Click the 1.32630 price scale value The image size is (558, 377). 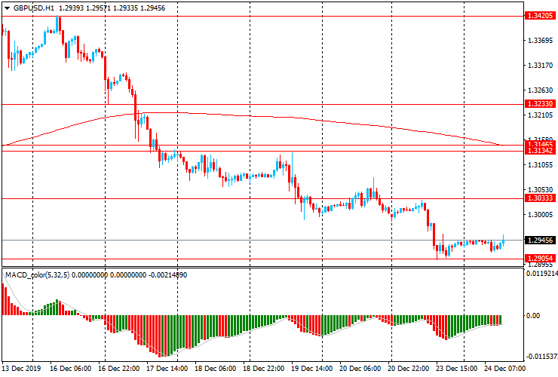coord(540,90)
